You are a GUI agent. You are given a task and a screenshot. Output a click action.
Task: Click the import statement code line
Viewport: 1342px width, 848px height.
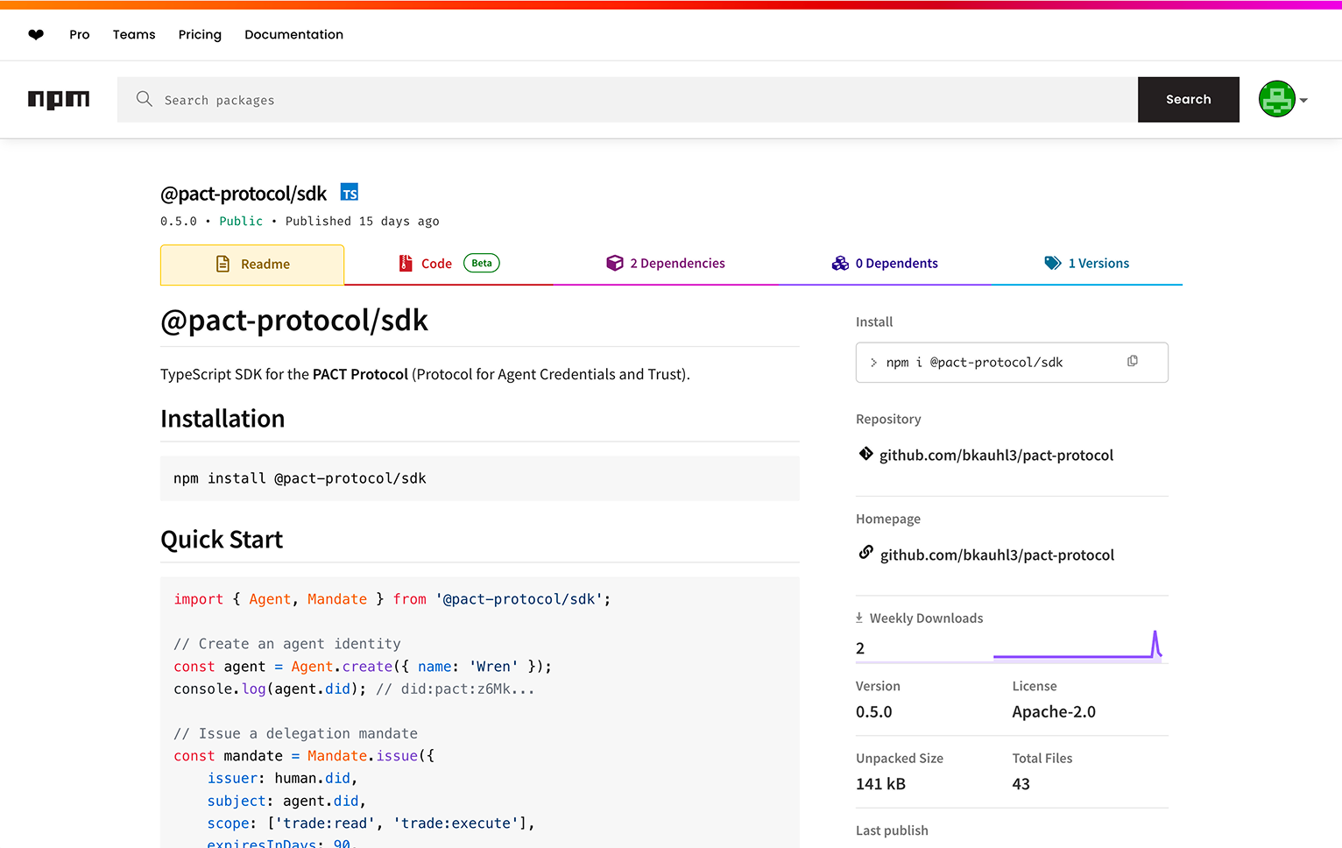tap(392, 599)
